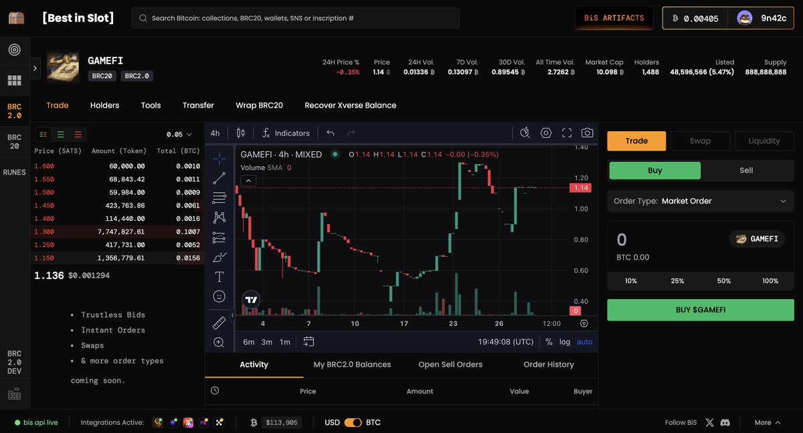
Task: Enter fullscreen mode on the chart
Action: click(x=567, y=133)
